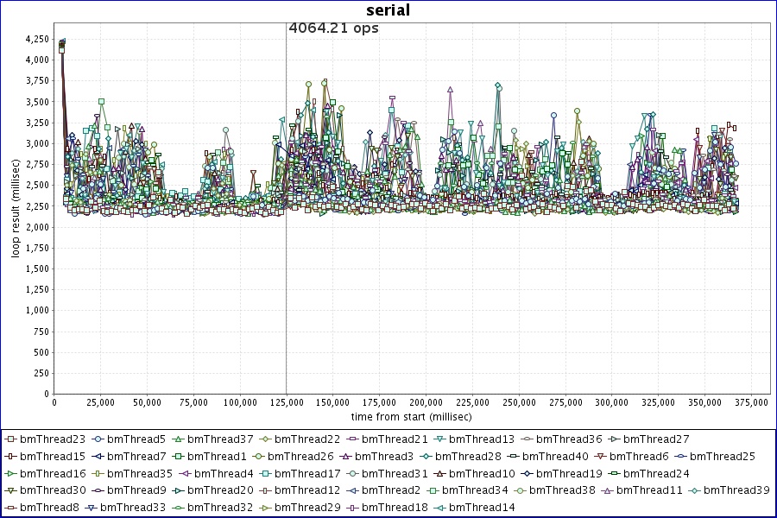The height and width of the screenshot is (518, 777).
Task: Click the bmThread13 legend marker icon
Action: (442, 439)
